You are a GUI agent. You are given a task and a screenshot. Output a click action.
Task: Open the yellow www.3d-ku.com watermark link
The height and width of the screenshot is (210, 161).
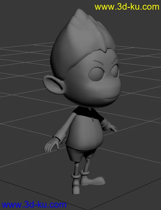pyautogui.click(x=127, y=7)
